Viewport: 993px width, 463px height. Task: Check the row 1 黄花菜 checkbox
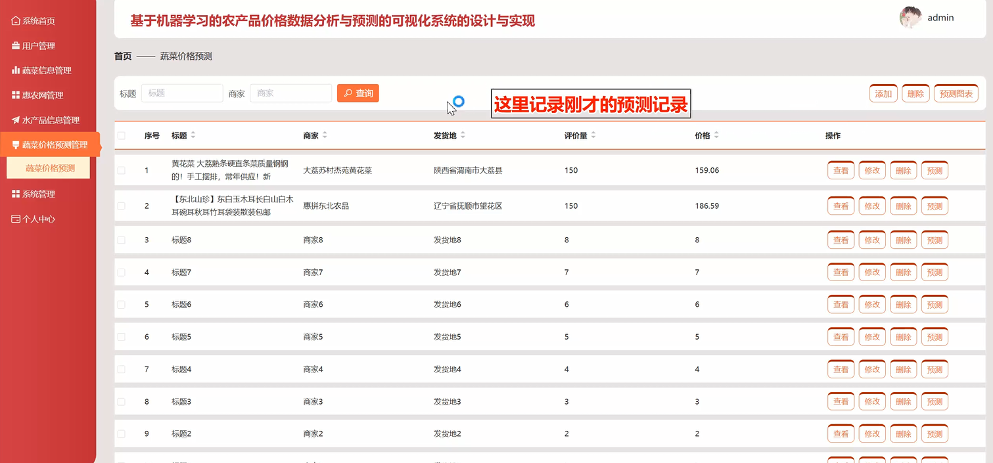point(121,170)
